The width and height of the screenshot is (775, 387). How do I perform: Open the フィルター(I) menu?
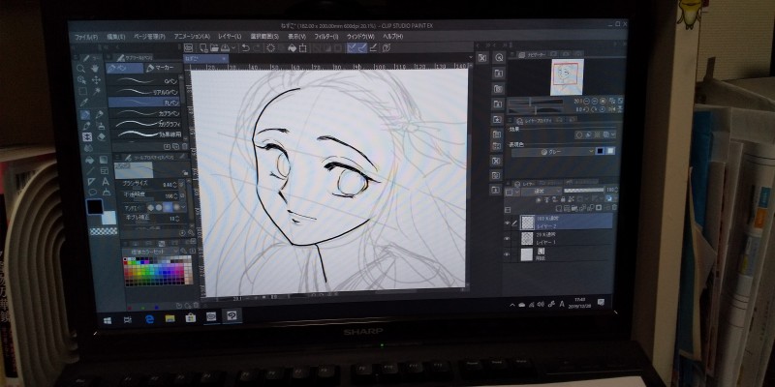tap(326, 37)
